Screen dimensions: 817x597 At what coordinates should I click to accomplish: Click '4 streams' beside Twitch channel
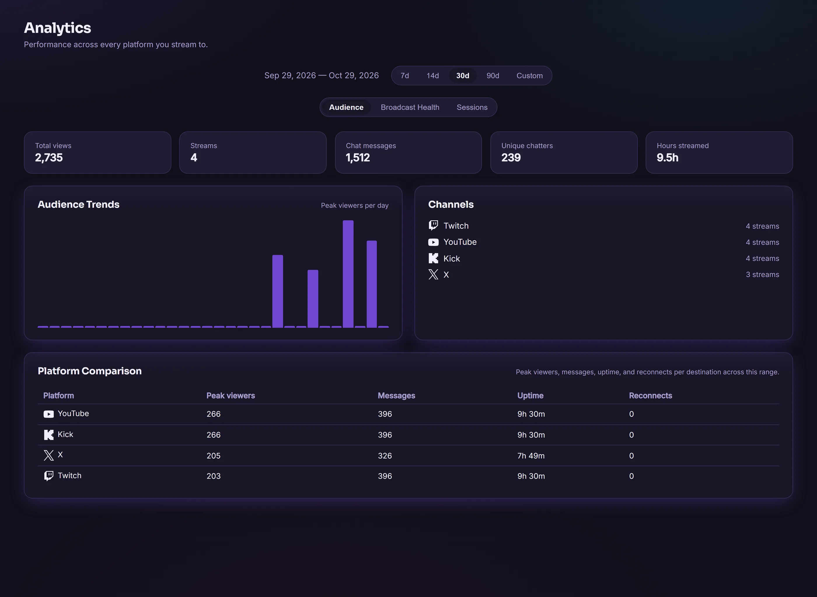coord(762,226)
